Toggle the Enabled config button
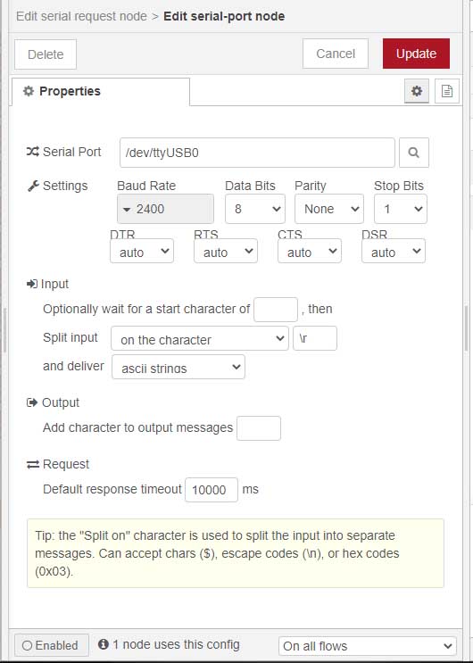 pyautogui.click(x=51, y=645)
